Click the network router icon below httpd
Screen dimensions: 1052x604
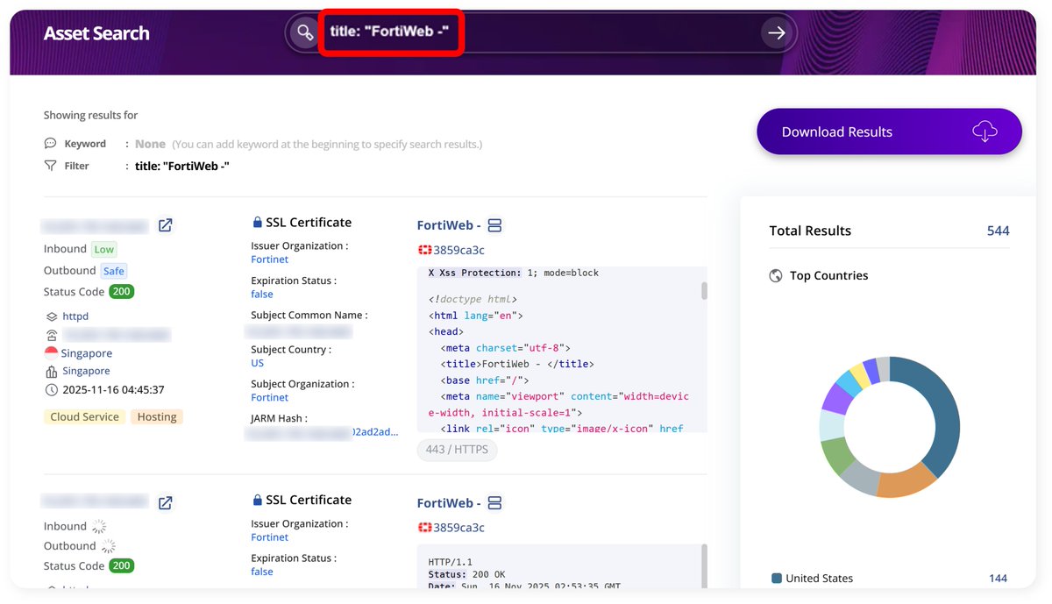(51, 335)
